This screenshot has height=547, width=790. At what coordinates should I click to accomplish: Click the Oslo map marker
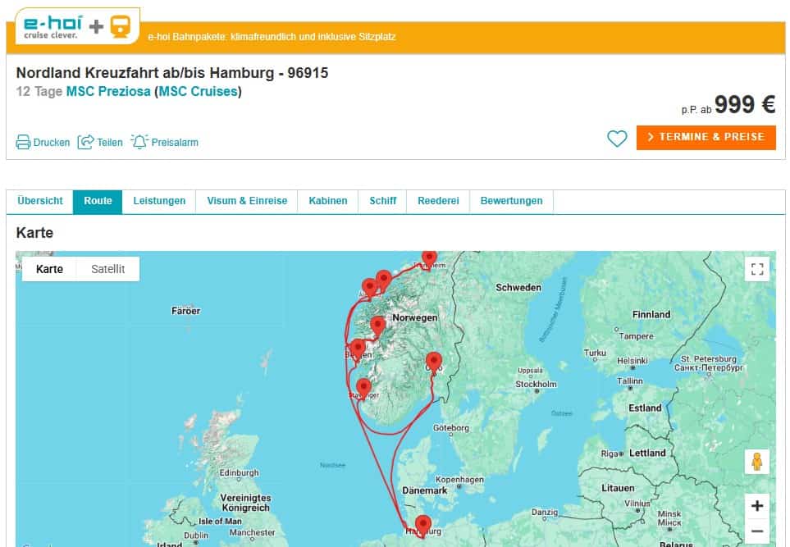433,360
